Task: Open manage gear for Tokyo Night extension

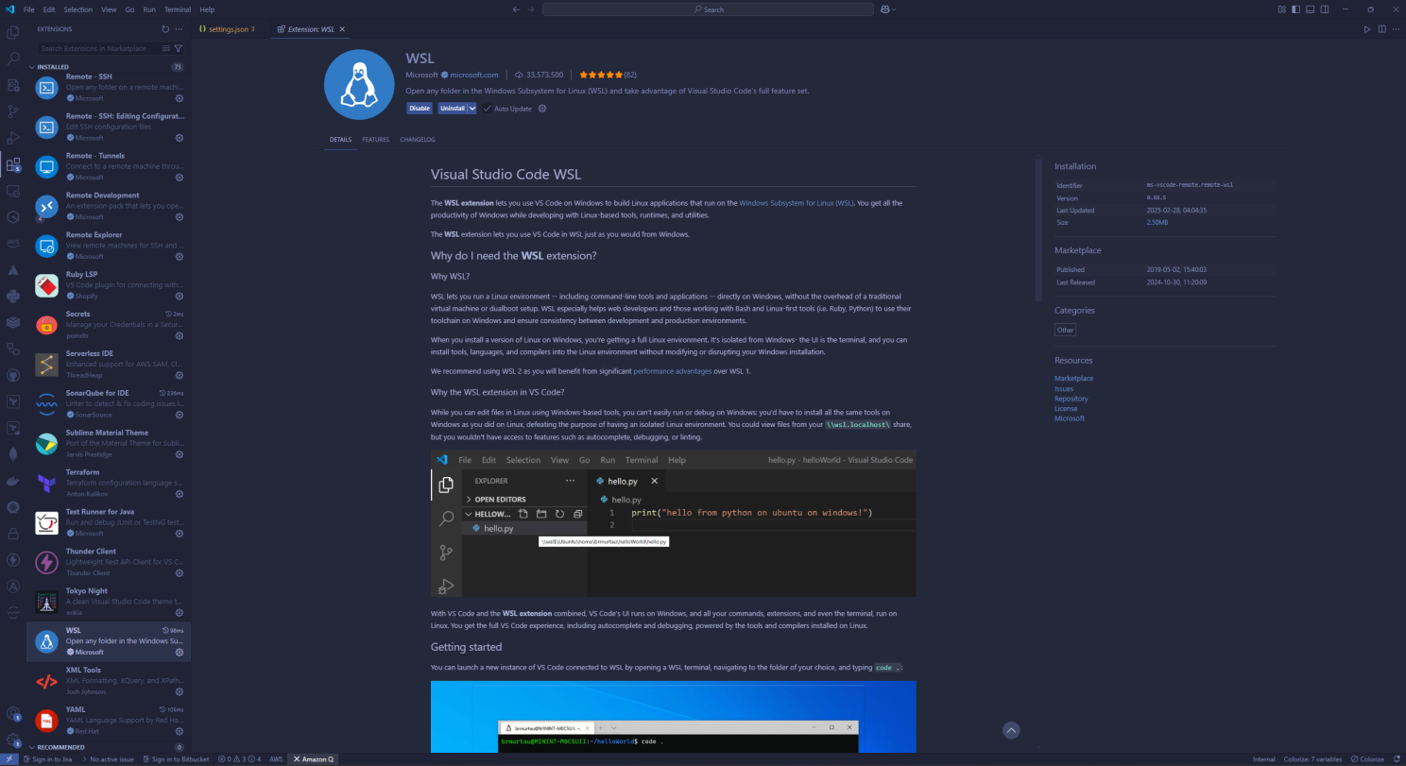Action: tap(180, 612)
